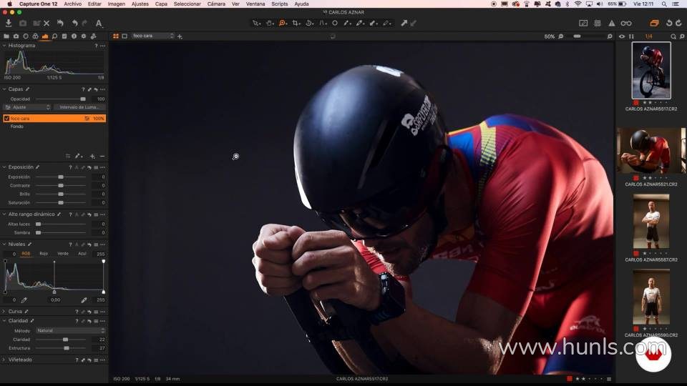Click the Capture camera icon in toolbar

tap(23, 23)
